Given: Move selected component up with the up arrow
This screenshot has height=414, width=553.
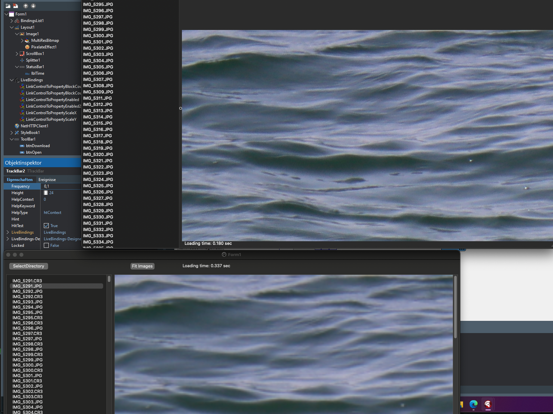Looking at the screenshot, I should click(x=26, y=6).
